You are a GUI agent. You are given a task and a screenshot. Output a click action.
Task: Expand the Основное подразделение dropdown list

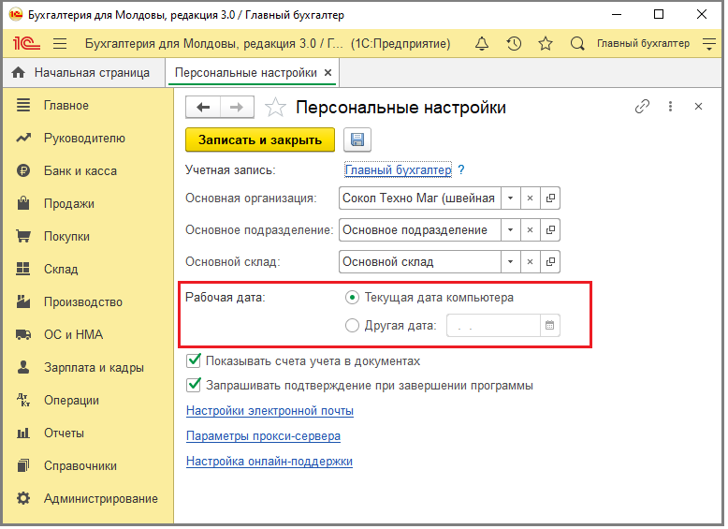509,230
